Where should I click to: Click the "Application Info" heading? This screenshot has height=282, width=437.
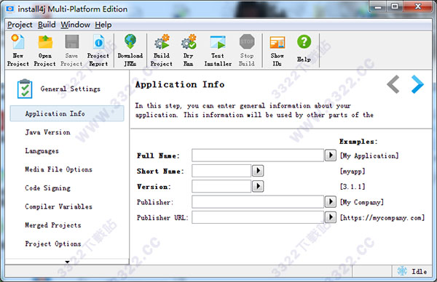click(x=180, y=84)
